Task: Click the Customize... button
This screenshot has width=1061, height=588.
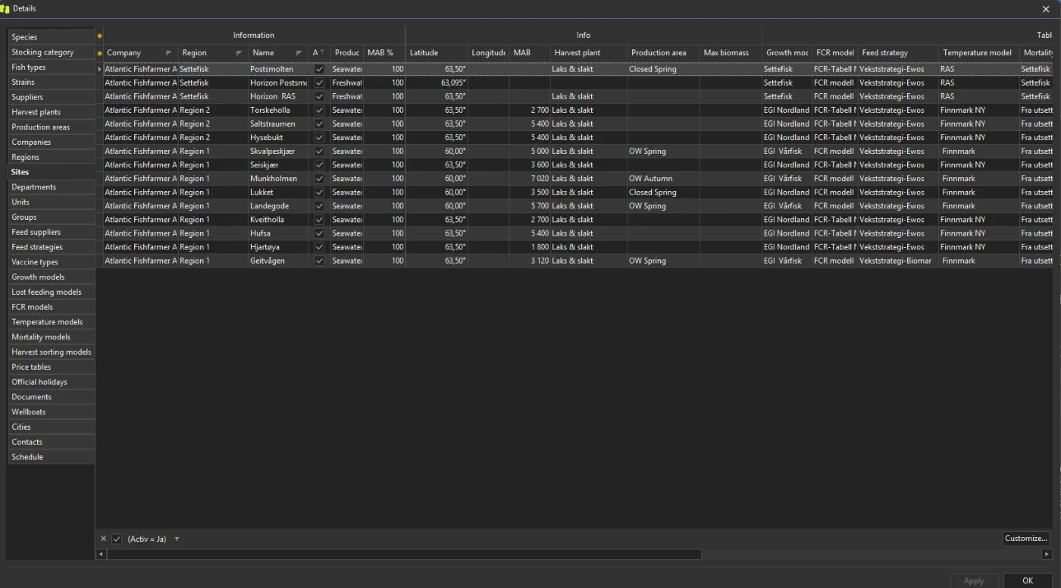Action: 1026,539
